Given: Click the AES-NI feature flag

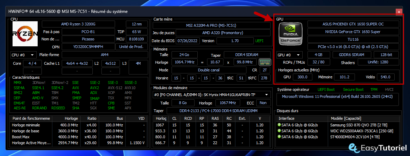Looking at the screenshot, I should 20,108.
